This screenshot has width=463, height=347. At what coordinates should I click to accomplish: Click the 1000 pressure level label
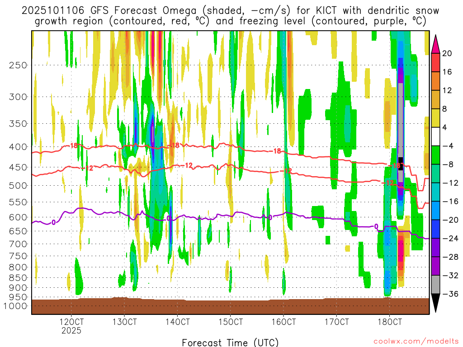15,306
